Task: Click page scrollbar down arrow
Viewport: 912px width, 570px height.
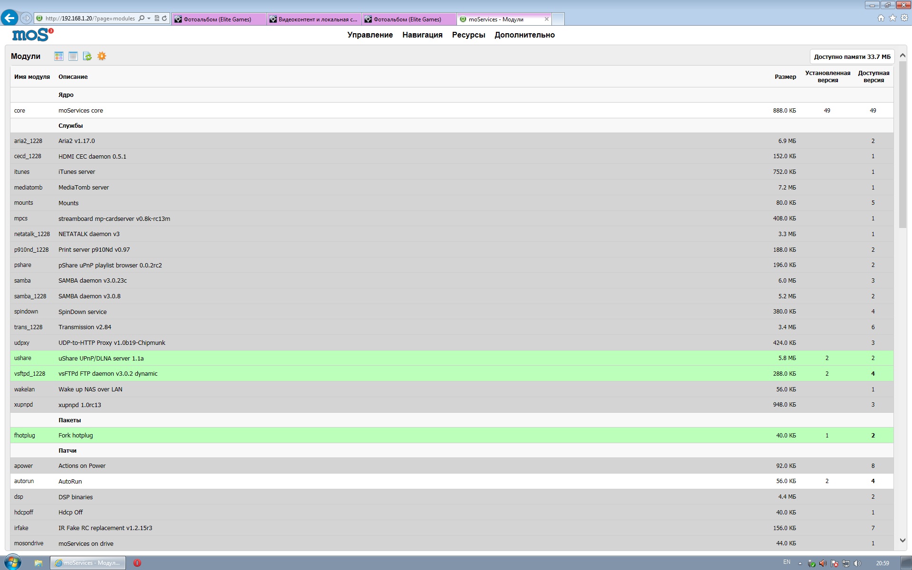Action: pos(902,541)
